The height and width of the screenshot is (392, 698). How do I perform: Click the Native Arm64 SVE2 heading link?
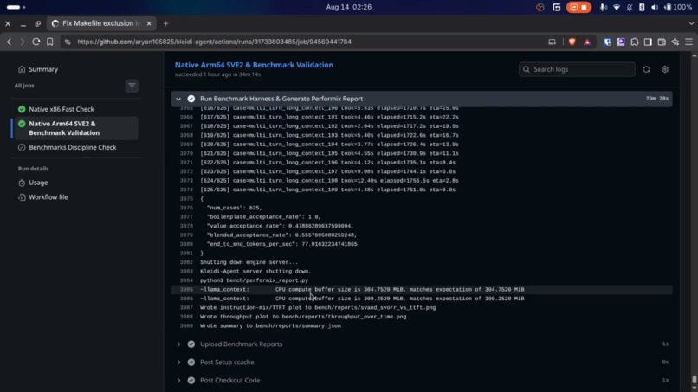[254, 65]
